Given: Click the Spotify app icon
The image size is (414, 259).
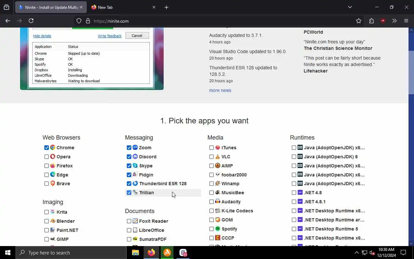Looking at the screenshot, I should click(218, 229).
